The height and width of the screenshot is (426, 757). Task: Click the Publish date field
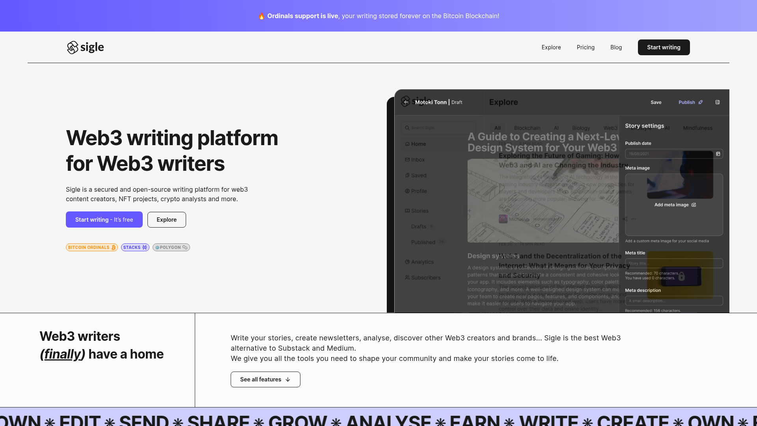(674, 154)
